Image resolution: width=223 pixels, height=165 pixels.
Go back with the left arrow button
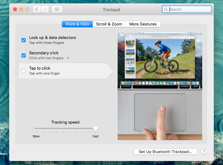(37, 10)
